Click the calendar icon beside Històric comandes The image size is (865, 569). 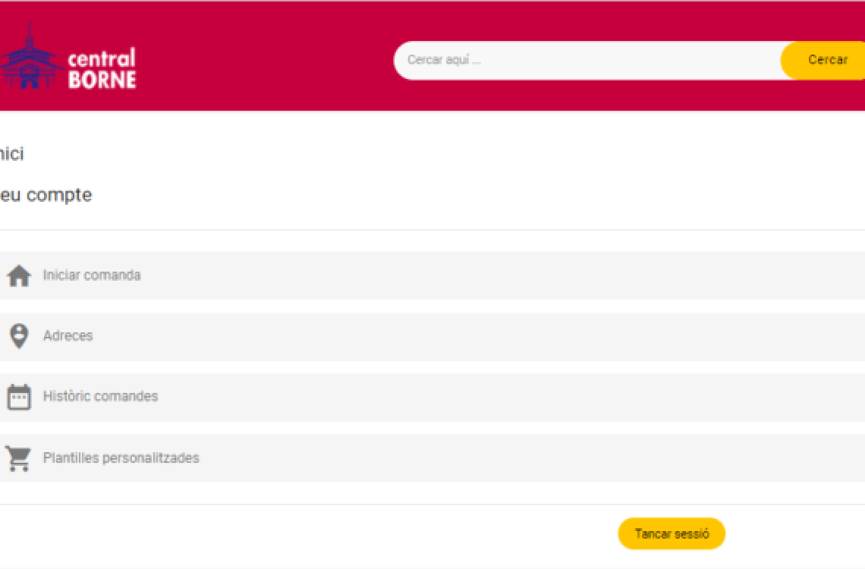pos(19,397)
